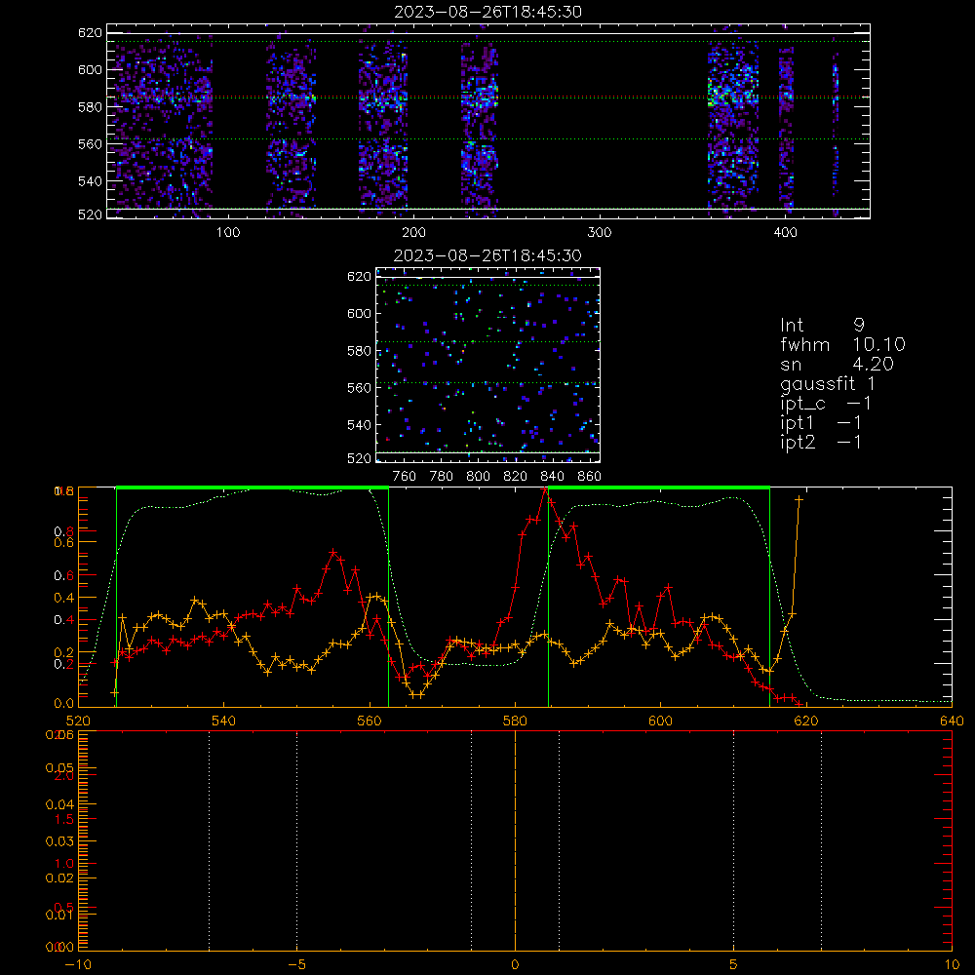Click x-axis label 300 under the top spectrogram

point(600,233)
